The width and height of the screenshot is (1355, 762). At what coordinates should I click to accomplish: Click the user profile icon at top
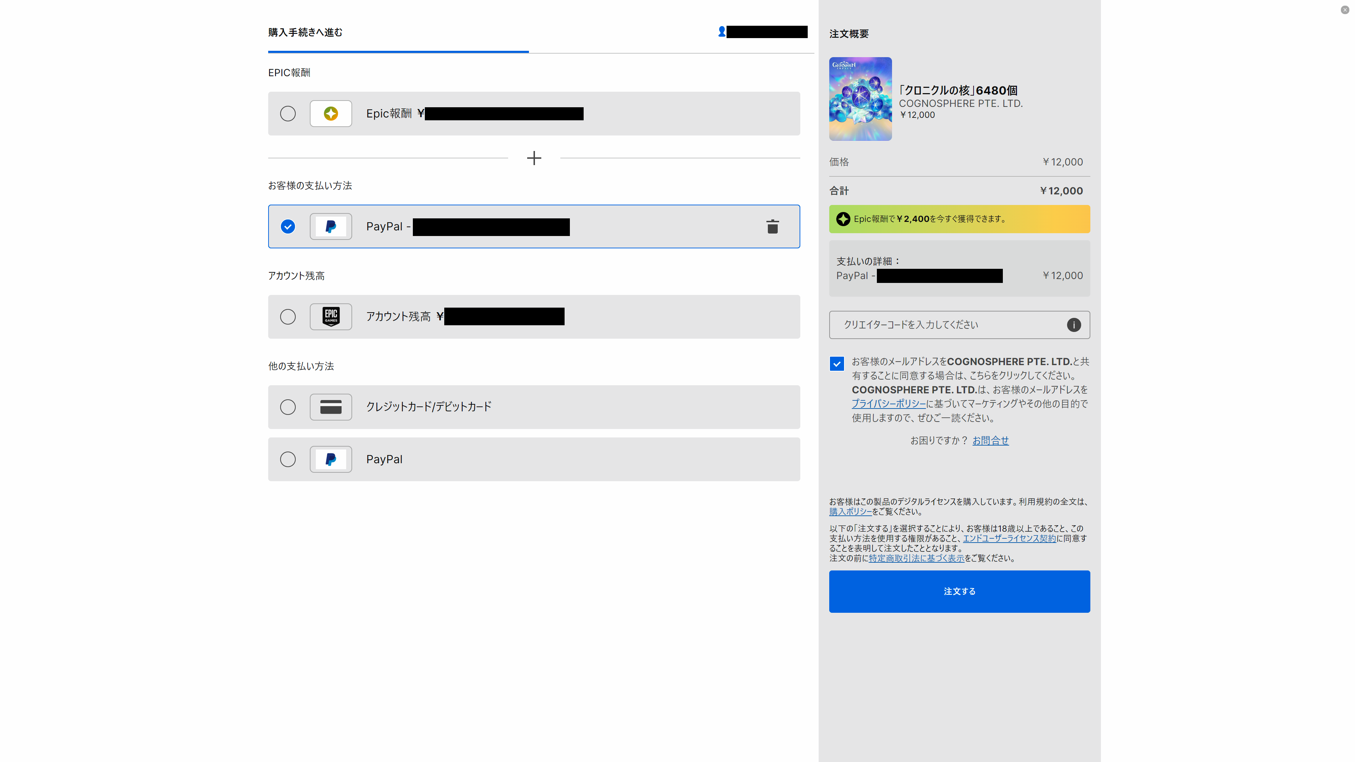click(x=722, y=32)
